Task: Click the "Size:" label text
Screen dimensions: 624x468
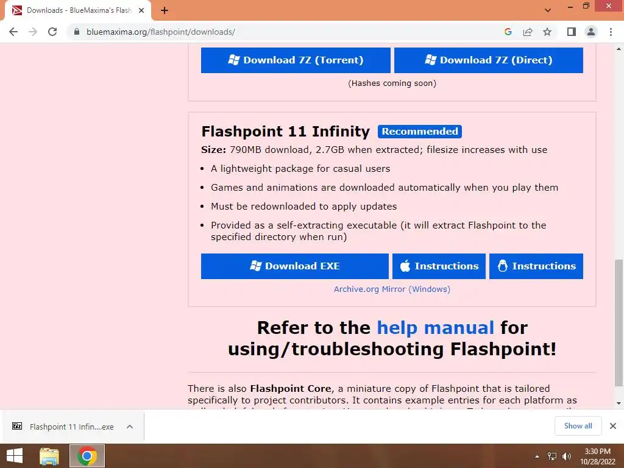Action: (x=214, y=150)
